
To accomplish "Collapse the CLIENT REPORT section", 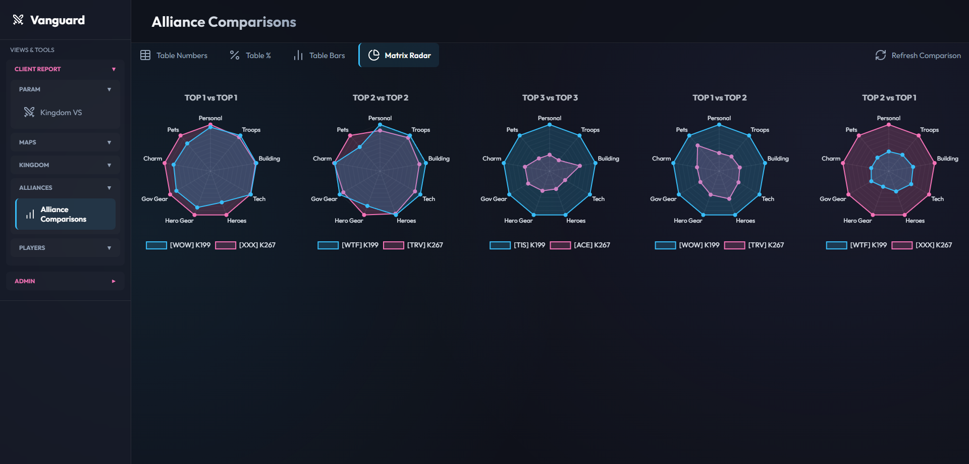I will tap(66, 69).
